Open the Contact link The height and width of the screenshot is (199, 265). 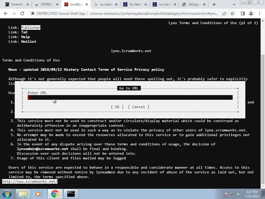89,69
